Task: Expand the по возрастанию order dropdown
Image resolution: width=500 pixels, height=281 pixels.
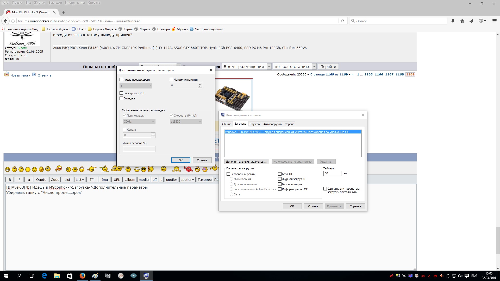Action: (x=295, y=67)
